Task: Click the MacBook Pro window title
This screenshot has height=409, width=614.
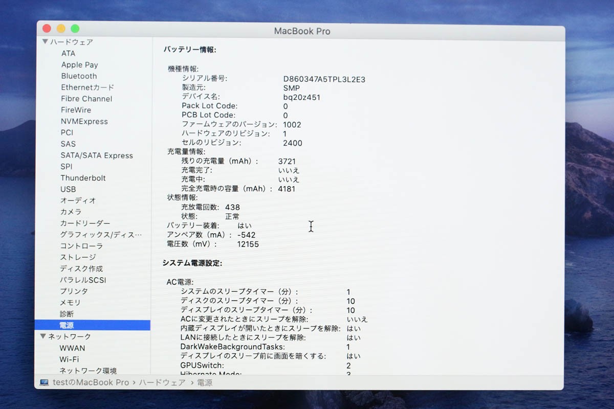Action: [x=302, y=31]
